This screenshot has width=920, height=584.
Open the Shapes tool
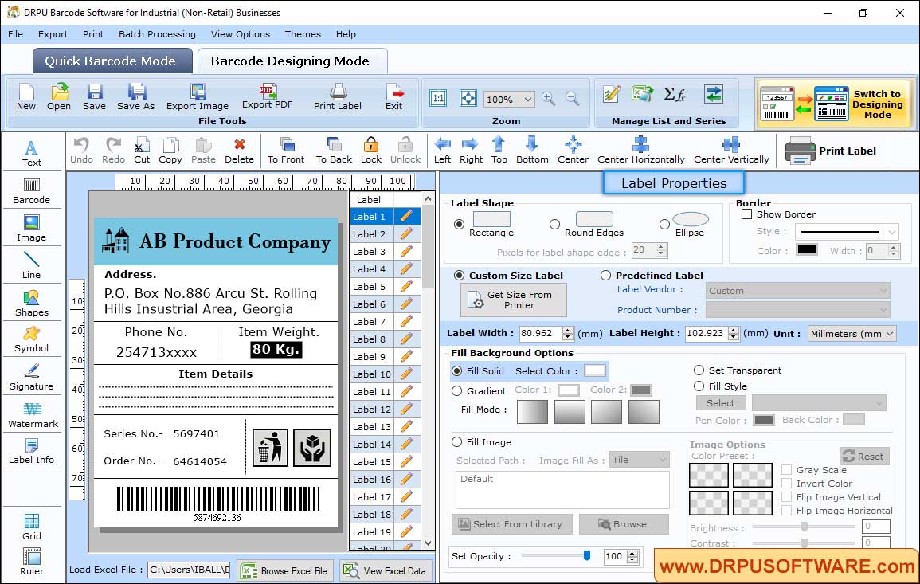32,303
